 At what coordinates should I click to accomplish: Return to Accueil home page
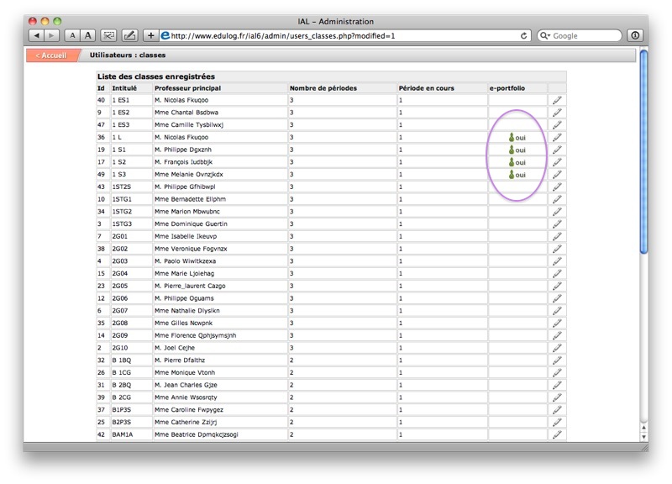(x=51, y=55)
